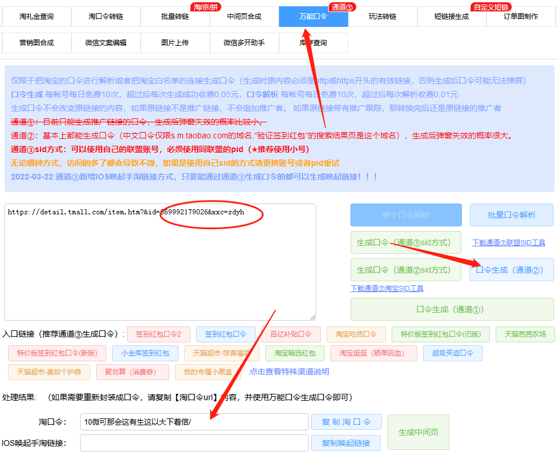558x463 pixels.
Task: Select the 万能口令 tab
Action: click(313, 17)
